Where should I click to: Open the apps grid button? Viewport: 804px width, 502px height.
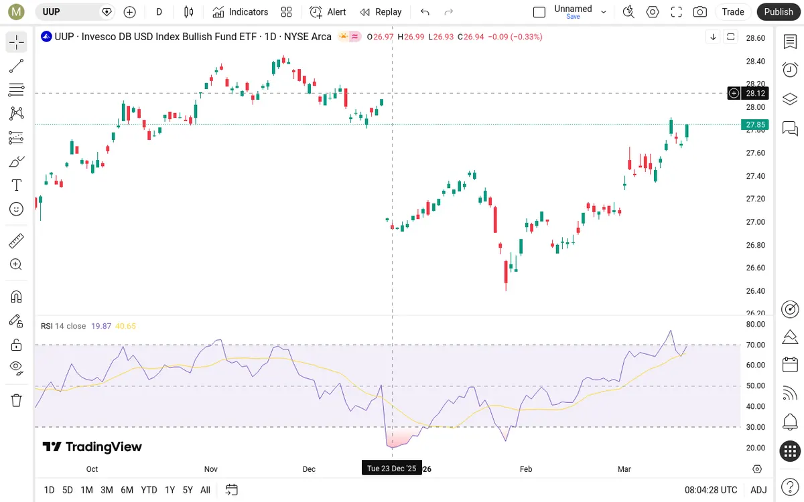790,451
